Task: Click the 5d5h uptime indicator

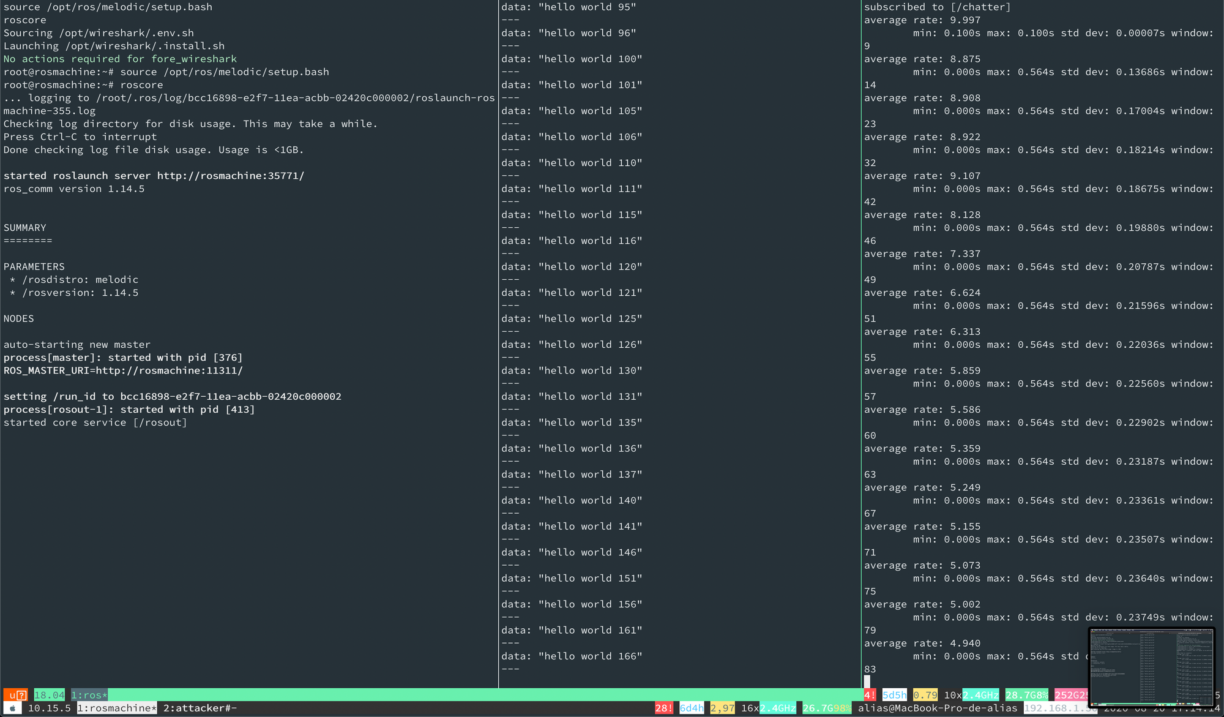Action: pos(894,695)
